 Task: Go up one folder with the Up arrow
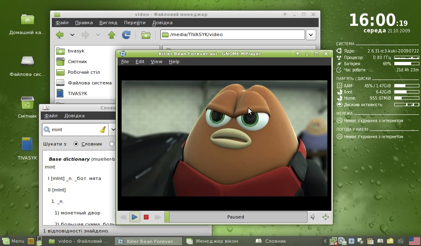pyautogui.click(x=112, y=34)
